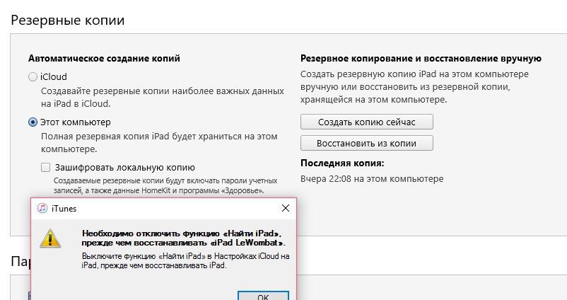Click the Резервные копии heading
The image size is (567, 300).
tap(68, 21)
